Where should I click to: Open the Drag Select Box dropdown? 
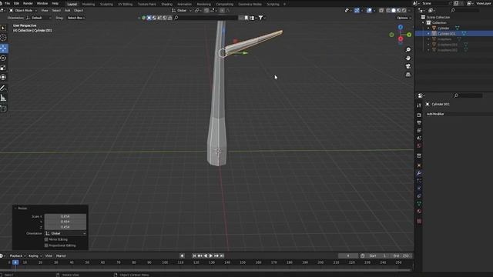click(76, 18)
